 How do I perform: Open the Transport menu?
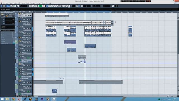click(33, 3)
